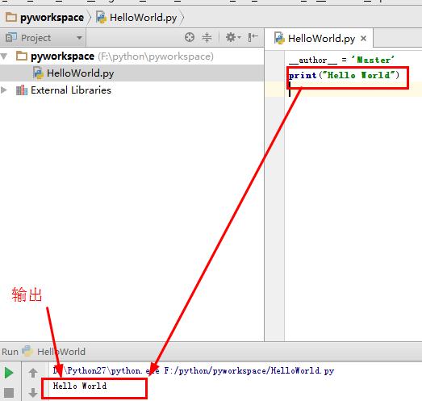Rerun HelloWorld with the green play button
Viewport: 422px width, 401px height.
coord(9,373)
